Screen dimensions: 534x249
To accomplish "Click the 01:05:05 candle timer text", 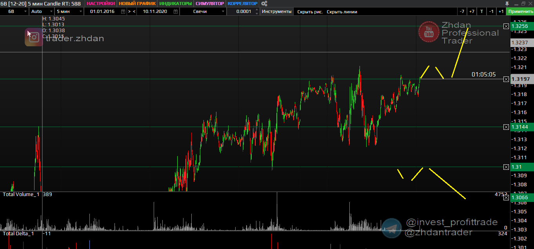I will pyautogui.click(x=483, y=75).
